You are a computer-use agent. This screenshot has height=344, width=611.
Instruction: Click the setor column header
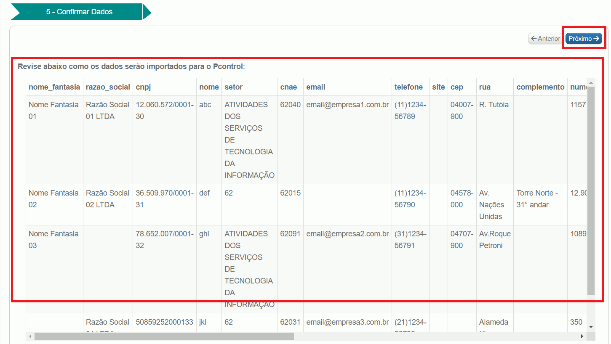click(x=249, y=87)
